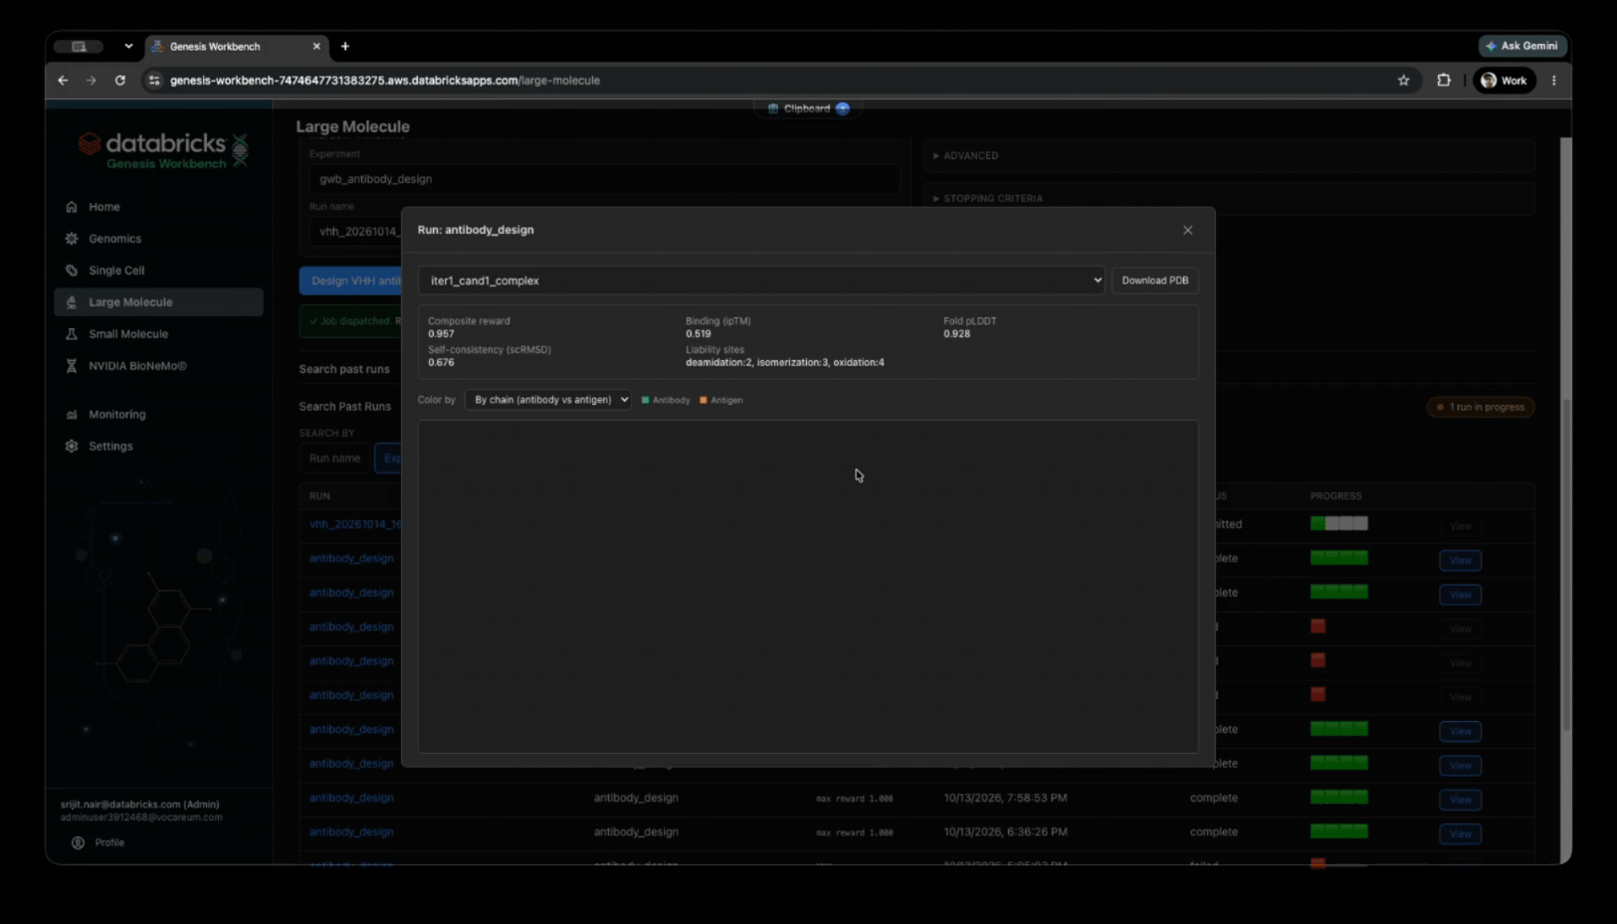This screenshot has height=924, width=1617.
Task: Click the 1 run in progress badge
Action: [1481, 407]
